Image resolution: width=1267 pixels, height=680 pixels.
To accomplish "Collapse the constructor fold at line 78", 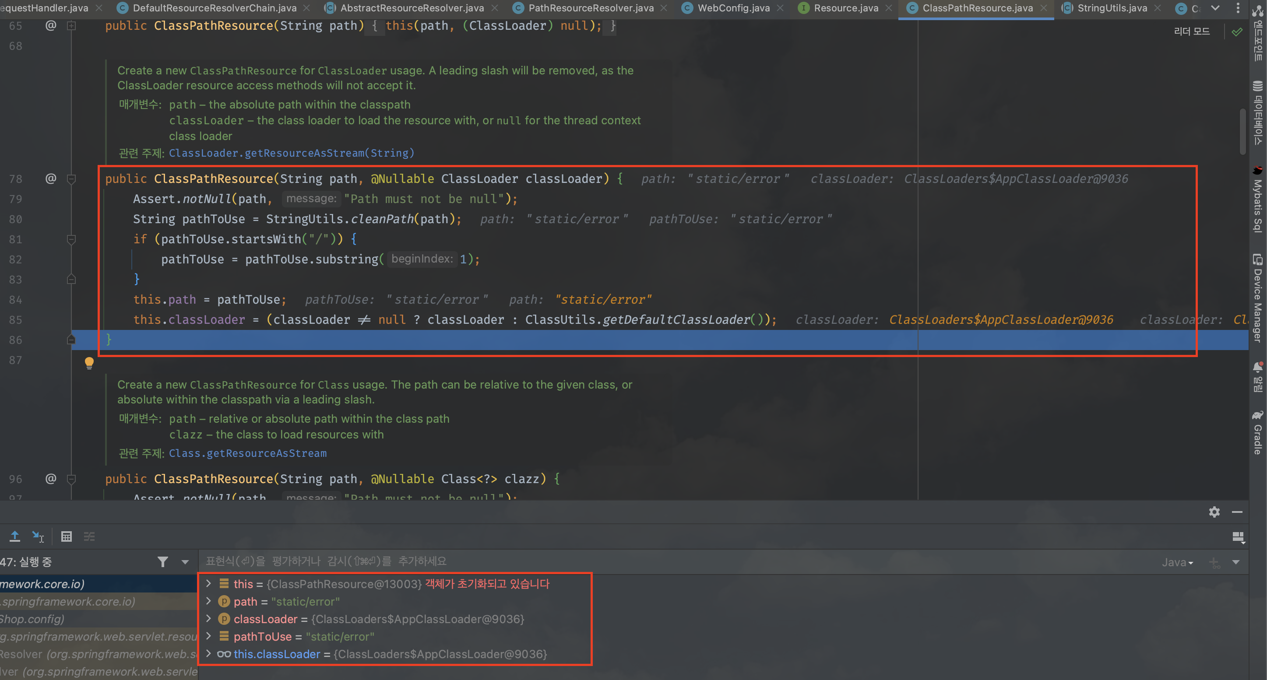I will 71,179.
